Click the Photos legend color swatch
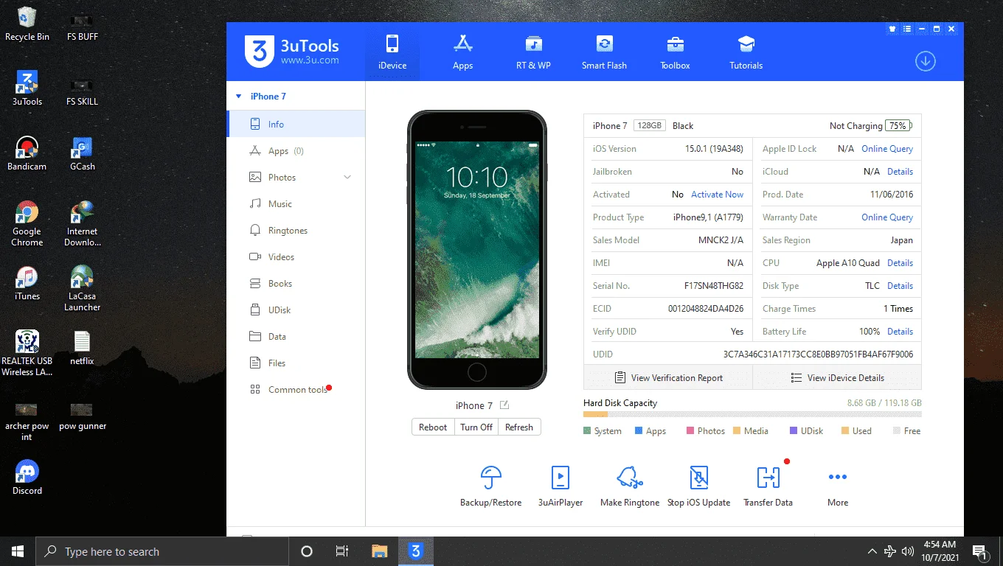The height and width of the screenshot is (566, 1003). tap(690, 431)
